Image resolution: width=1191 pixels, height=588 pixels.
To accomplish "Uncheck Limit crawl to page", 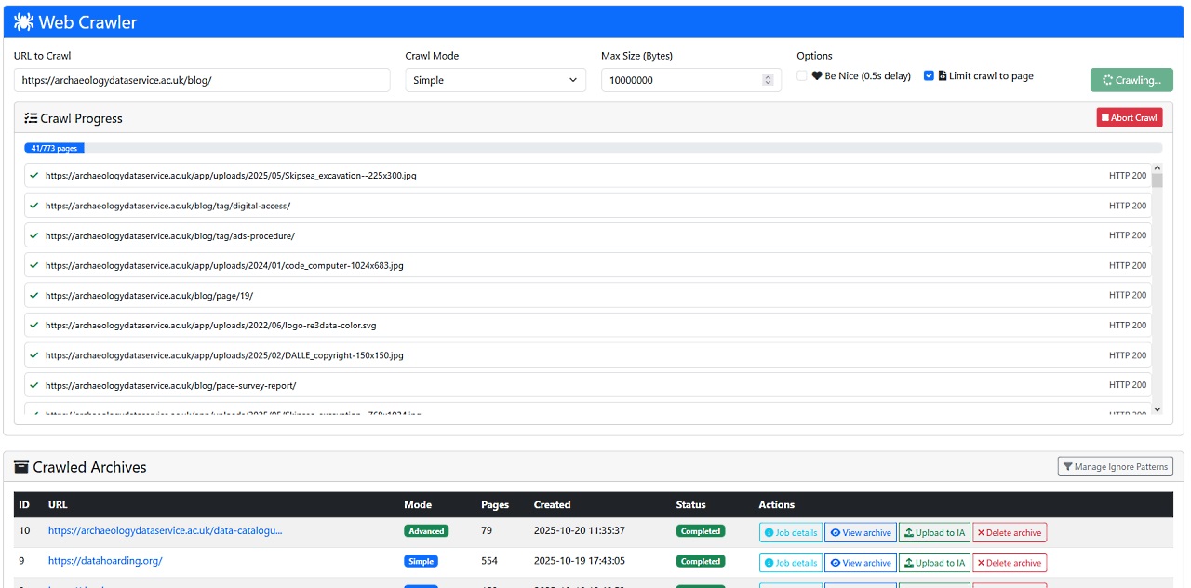I will tap(929, 75).
